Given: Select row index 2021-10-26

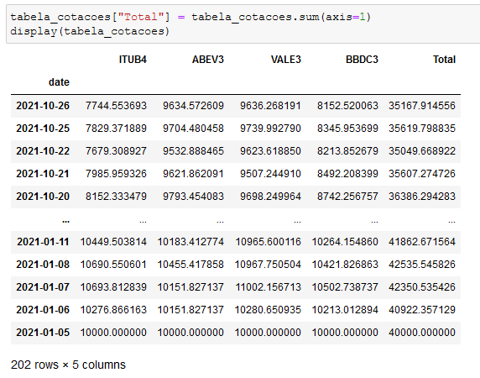Looking at the screenshot, I should [43, 106].
